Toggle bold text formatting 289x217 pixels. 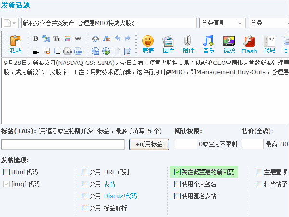pos(36,38)
